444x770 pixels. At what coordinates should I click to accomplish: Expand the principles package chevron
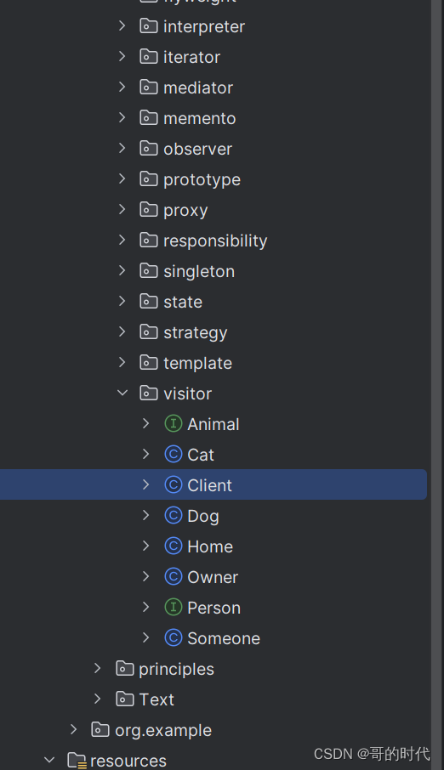click(x=98, y=668)
